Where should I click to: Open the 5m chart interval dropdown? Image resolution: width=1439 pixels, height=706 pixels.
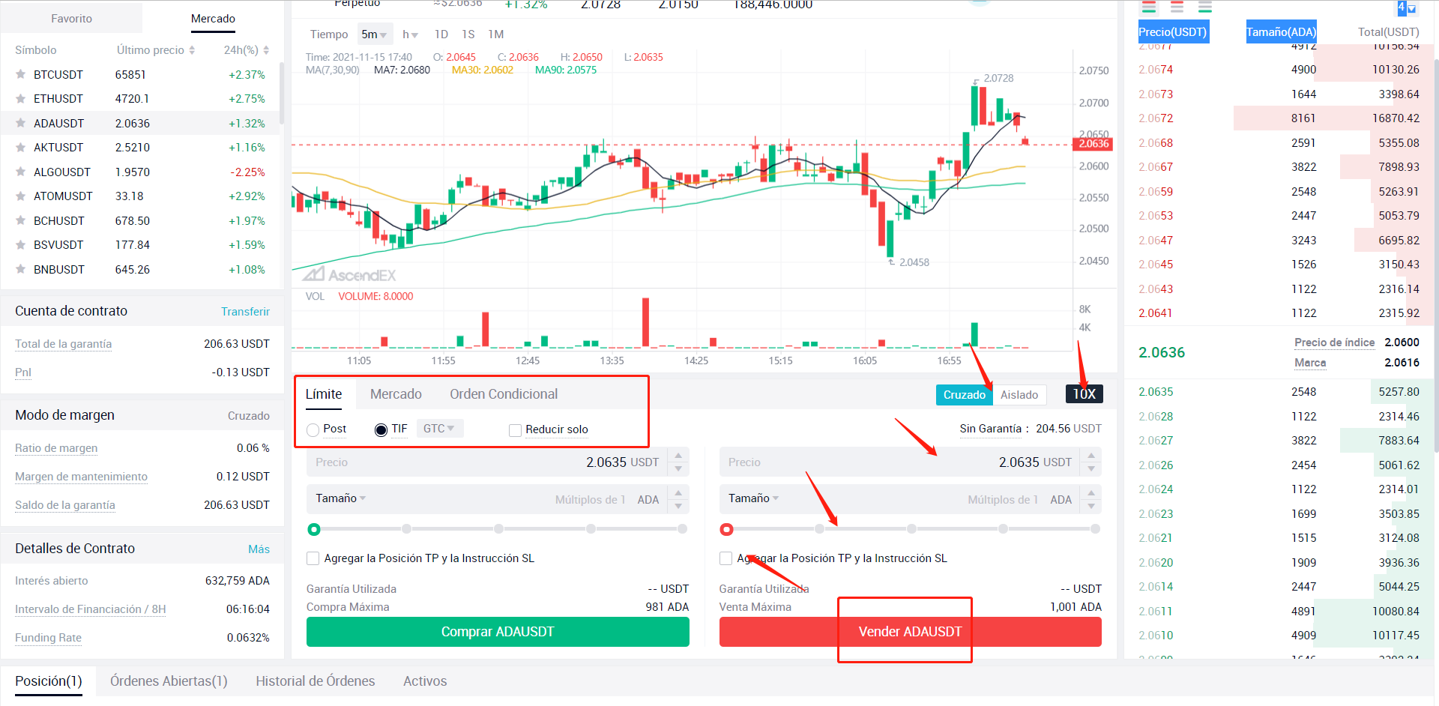tap(374, 34)
